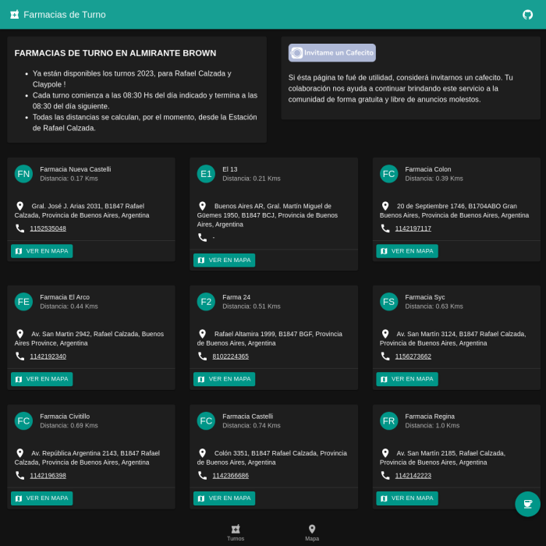Screen dimensions: 546x546
Task: Click location pin in Farma 24 card
Action: pos(202,334)
